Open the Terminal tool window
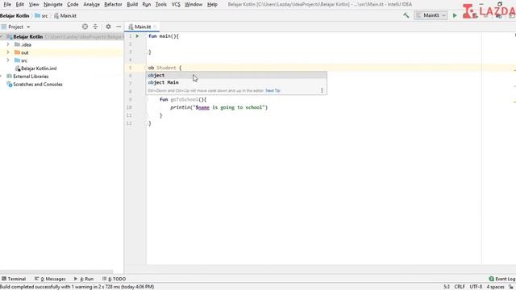516x290 pixels. tap(14, 279)
